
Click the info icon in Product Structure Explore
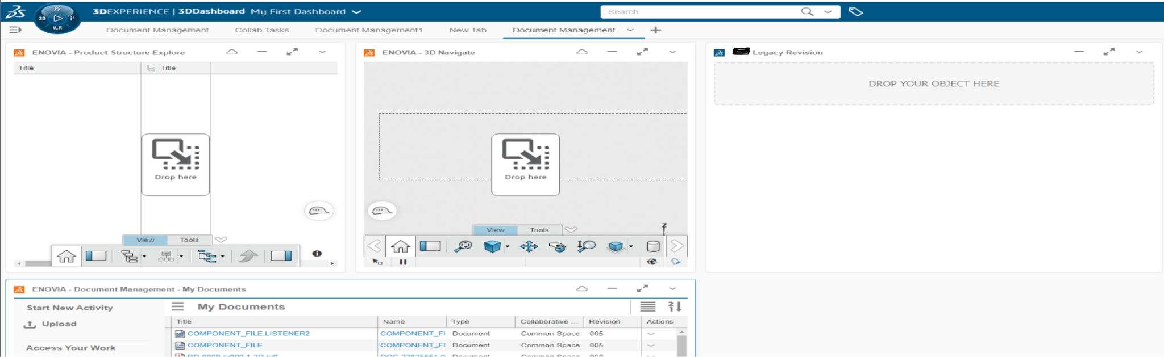pyautogui.click(x=317, y=254)
